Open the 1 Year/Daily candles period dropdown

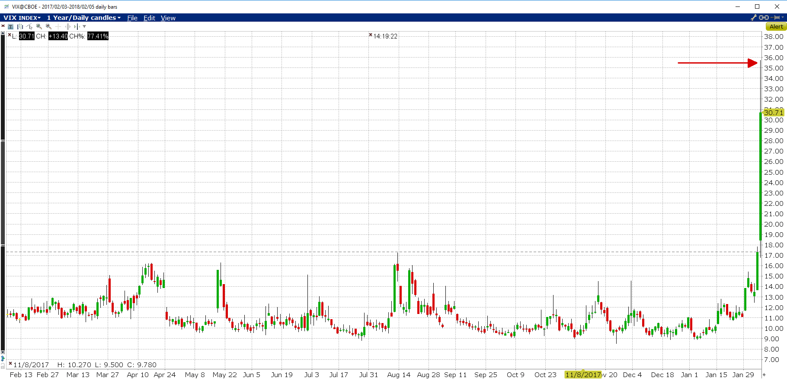point(84,18)
